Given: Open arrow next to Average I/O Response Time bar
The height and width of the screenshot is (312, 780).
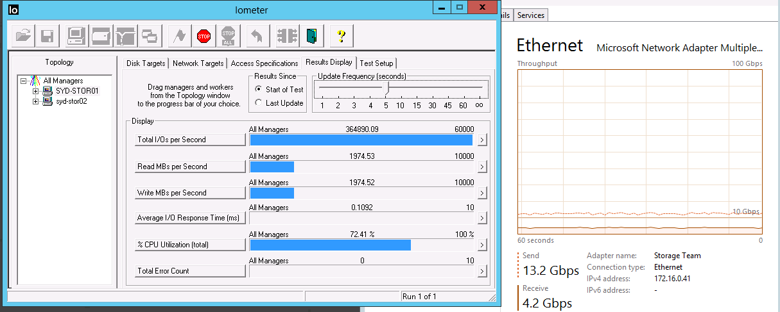Looking at the screenshot, I should click(483, 218).
